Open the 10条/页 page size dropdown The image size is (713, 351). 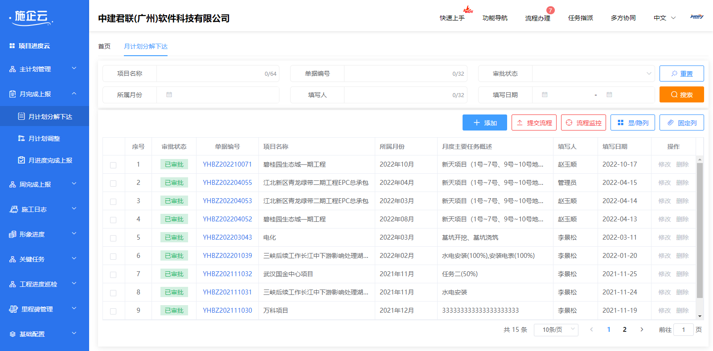click(556, 330)
